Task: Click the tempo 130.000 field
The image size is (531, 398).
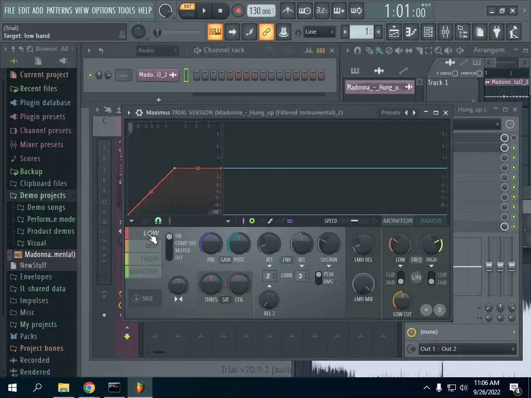Action: [261, 11]
